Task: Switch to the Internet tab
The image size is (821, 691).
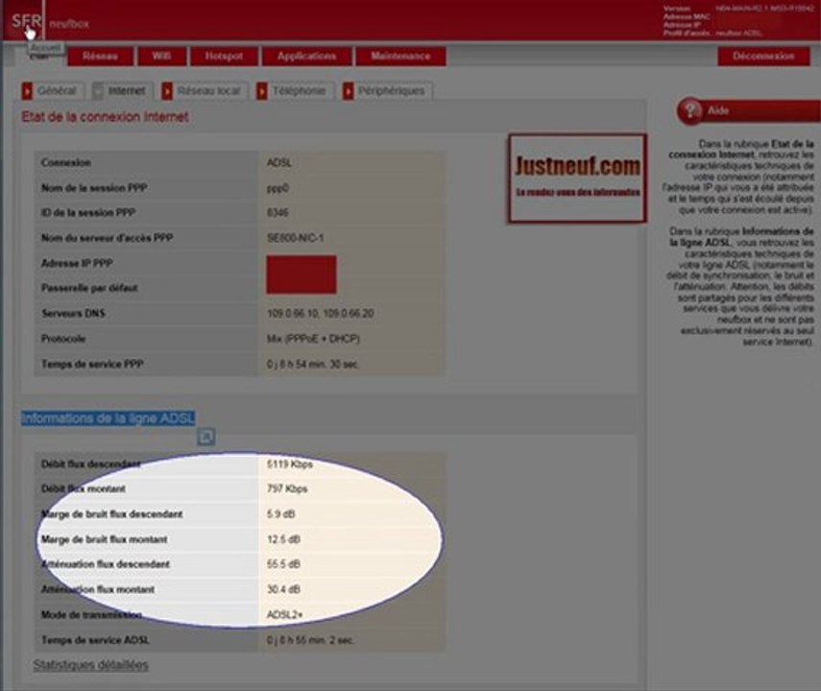Action: click(127, 91)
